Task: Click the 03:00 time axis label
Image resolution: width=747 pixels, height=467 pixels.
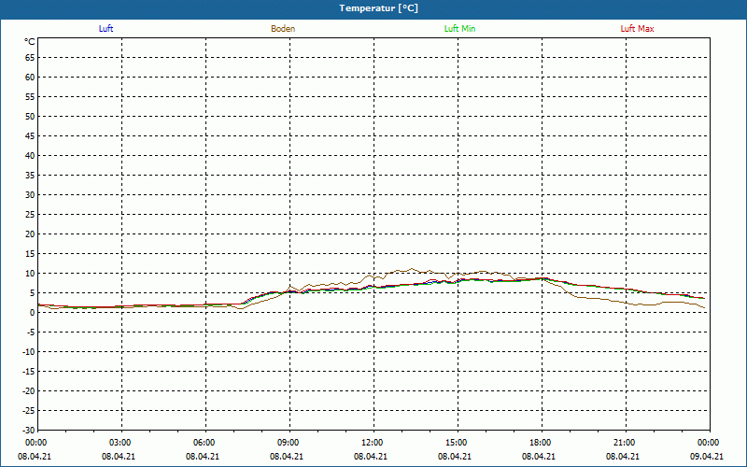Action: point(120,443)
